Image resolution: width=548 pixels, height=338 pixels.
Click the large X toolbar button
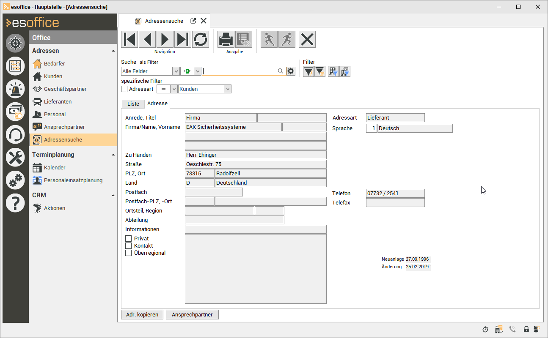point(307,39)
